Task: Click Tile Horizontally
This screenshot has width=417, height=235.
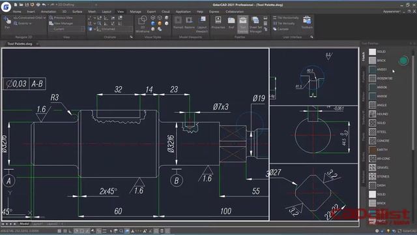Action: tap(285, 18)
